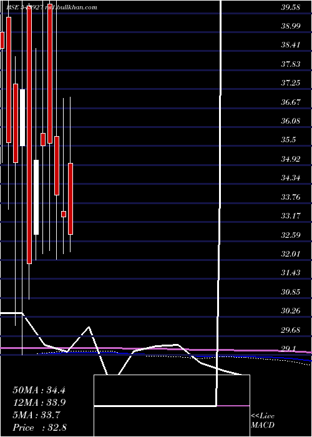Click the 33.17 price axis label
This screenshot has height=437, width=312.
291,215
